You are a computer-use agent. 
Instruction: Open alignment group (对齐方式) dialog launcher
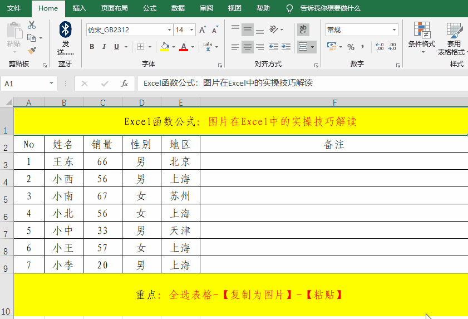coord(316,65)
